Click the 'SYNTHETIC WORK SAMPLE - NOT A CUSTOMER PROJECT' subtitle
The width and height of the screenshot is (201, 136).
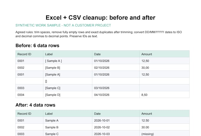(x=63, y=25)
